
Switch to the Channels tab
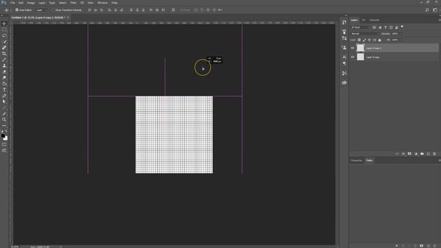pyautogui.click(x=374, y=20)
